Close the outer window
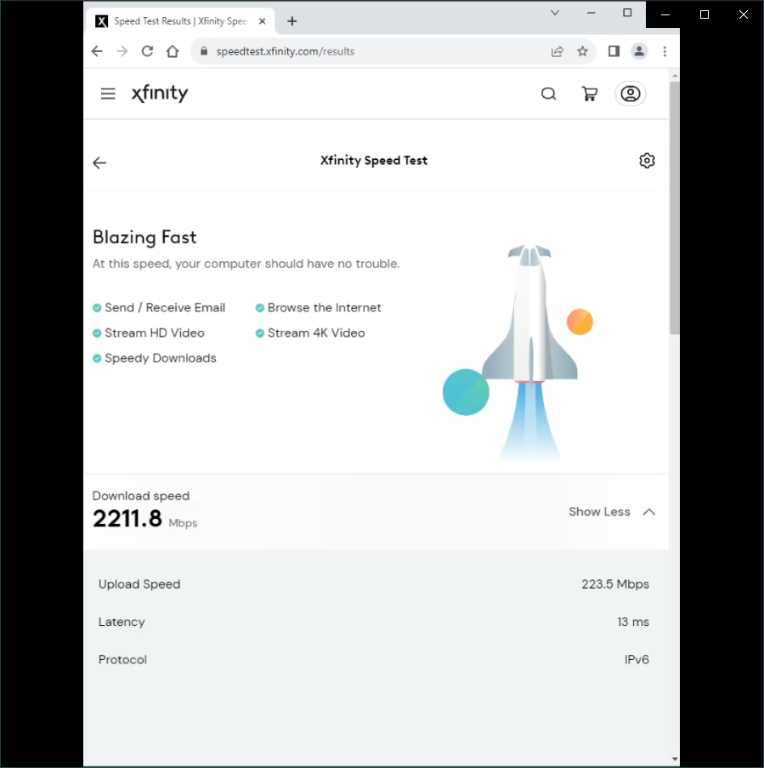 tap(744, 14)
